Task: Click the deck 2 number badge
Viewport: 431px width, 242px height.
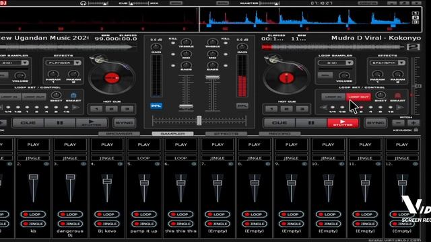Action: pyautogui.click(x=413, y=47)
